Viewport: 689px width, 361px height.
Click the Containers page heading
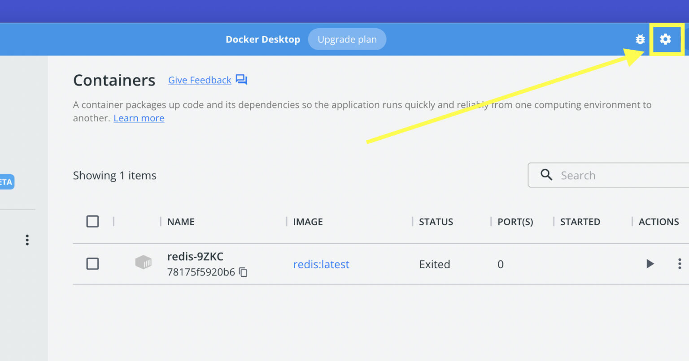[114, 80]
